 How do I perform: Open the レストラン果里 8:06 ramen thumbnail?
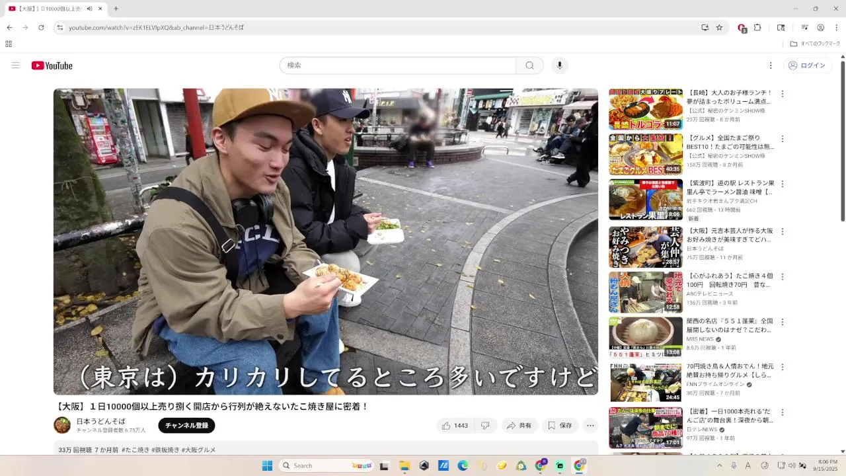tap(646, 200)
